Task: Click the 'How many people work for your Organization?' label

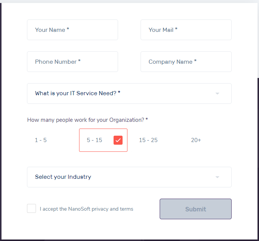Action: [87, 120]
